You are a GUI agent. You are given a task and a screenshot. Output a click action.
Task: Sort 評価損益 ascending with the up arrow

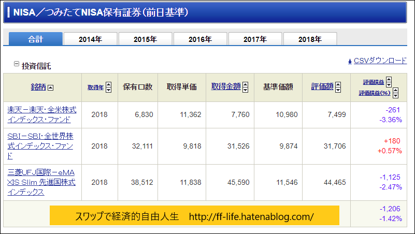tap(389, 79)
